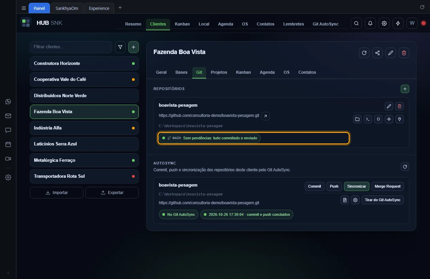Click the lightning bolt quick actions icon
Viewport: 430px width, 279px height.
click(x=398, y=23)
